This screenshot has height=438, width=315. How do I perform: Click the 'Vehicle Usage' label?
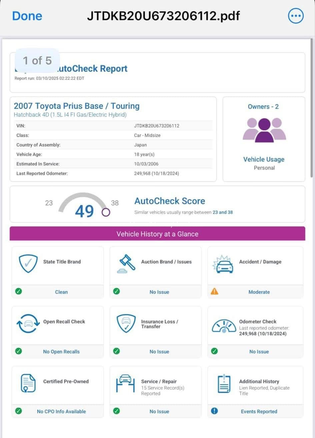[264, 159]
